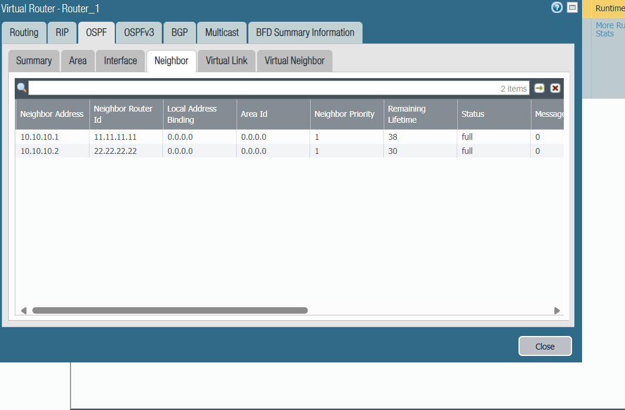Close the Virtual Router dialog
The width and height of the screenshot is (625, 410).
tap(544, 346)
